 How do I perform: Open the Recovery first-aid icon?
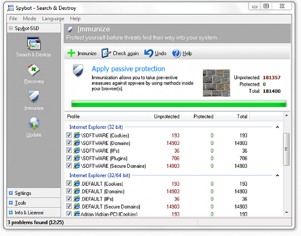(x=33, y=70)
